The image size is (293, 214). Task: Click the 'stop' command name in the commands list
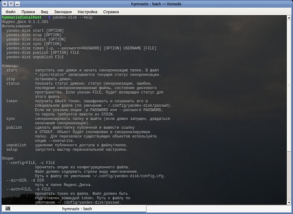point(11,79)
